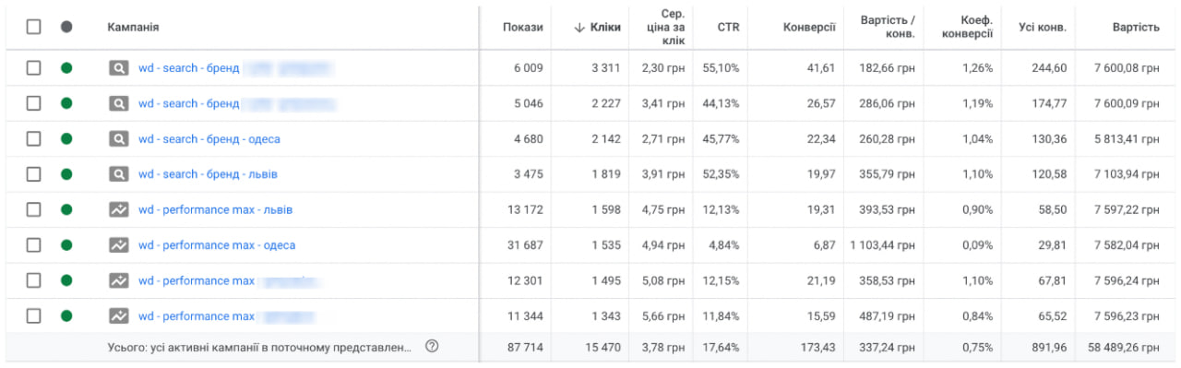Toggle the select-all checkbox in table header
The image size is (1181, 368).
click(x=33, y=28)
